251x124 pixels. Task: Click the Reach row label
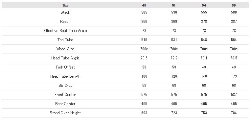[65, 22]
